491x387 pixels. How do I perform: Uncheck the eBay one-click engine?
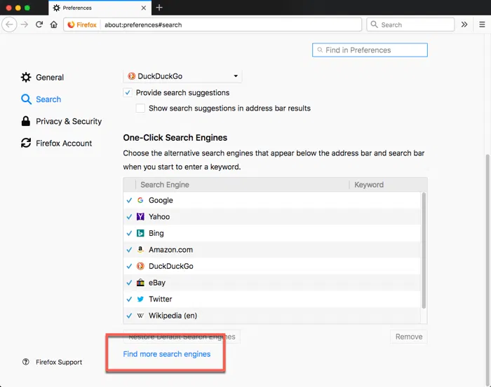(129, 283)
